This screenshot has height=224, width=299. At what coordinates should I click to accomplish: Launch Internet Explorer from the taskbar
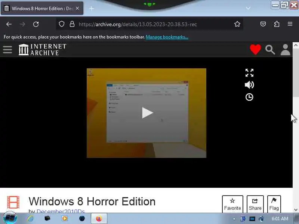30,218
